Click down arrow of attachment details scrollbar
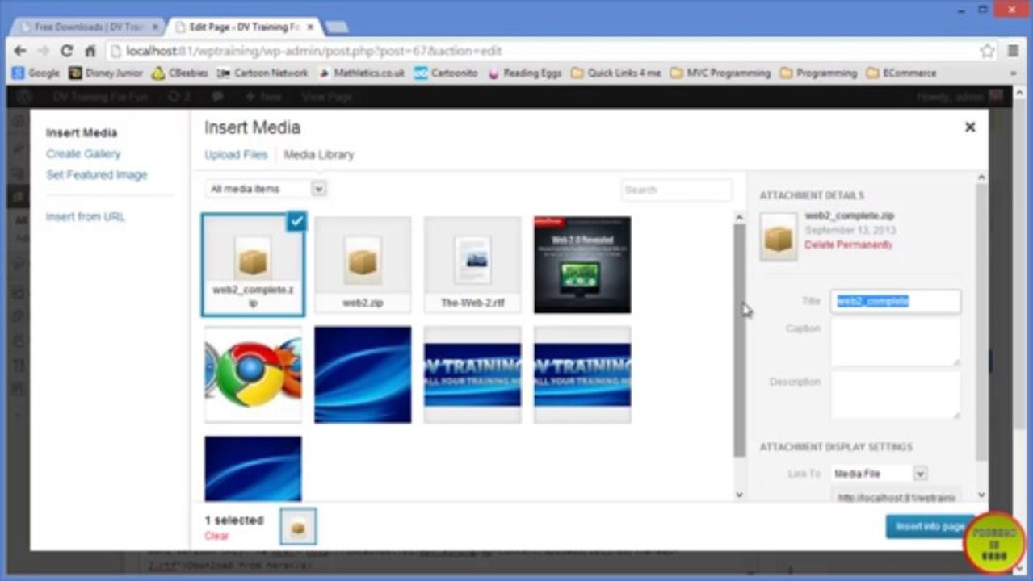 click(981, 495)
